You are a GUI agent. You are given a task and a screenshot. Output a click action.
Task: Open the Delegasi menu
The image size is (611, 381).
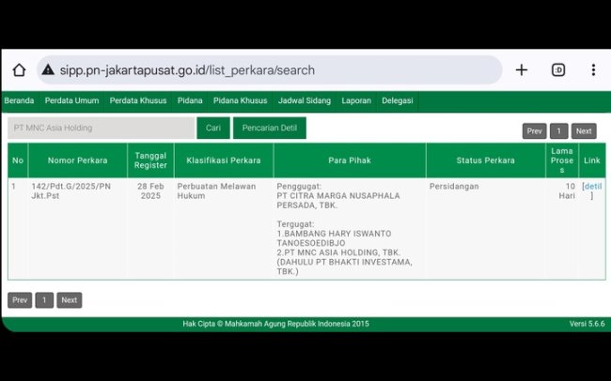pyautogui.click(x=397, y=100)
